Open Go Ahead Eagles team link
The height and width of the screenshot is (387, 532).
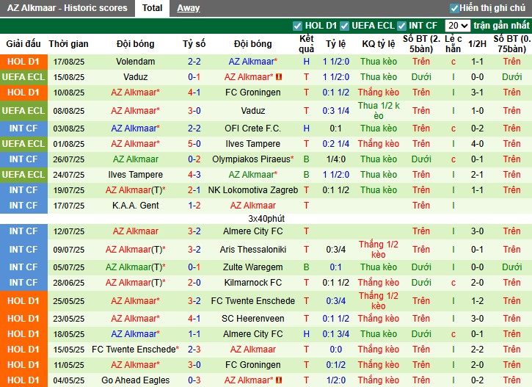135,380
